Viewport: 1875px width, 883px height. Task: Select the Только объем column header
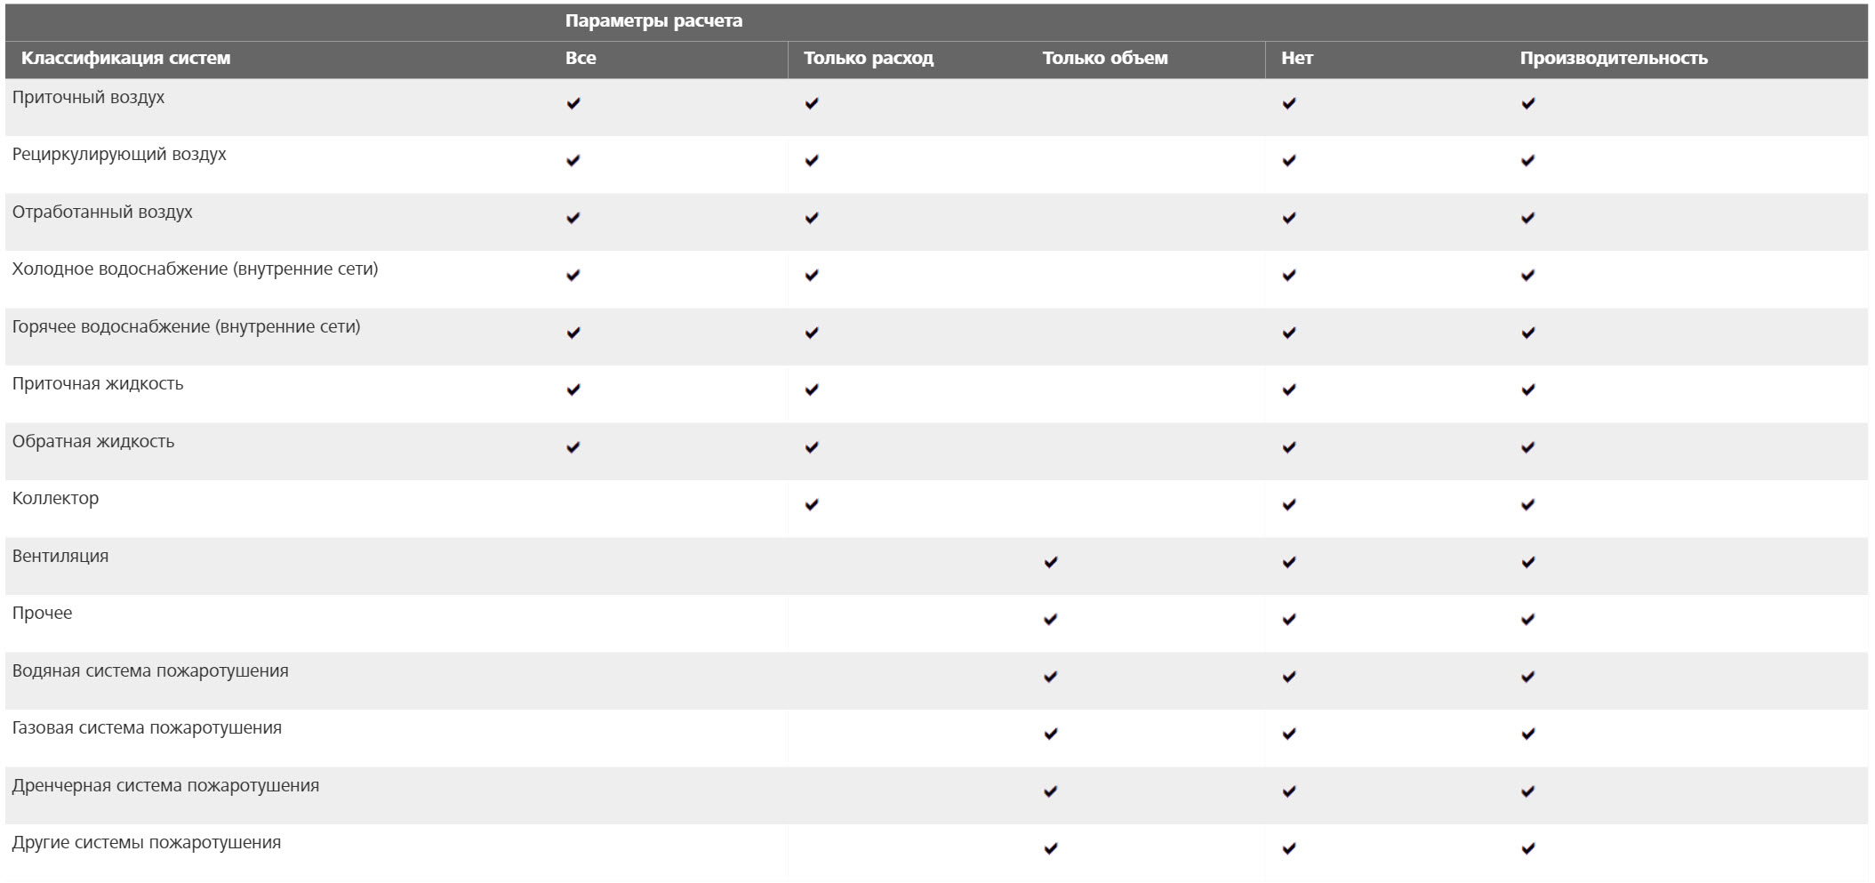(1105, 59)
